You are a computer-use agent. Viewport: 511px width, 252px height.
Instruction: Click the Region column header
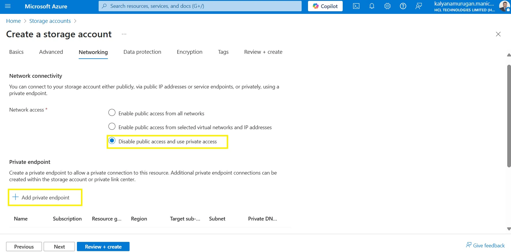click(139, 219)
